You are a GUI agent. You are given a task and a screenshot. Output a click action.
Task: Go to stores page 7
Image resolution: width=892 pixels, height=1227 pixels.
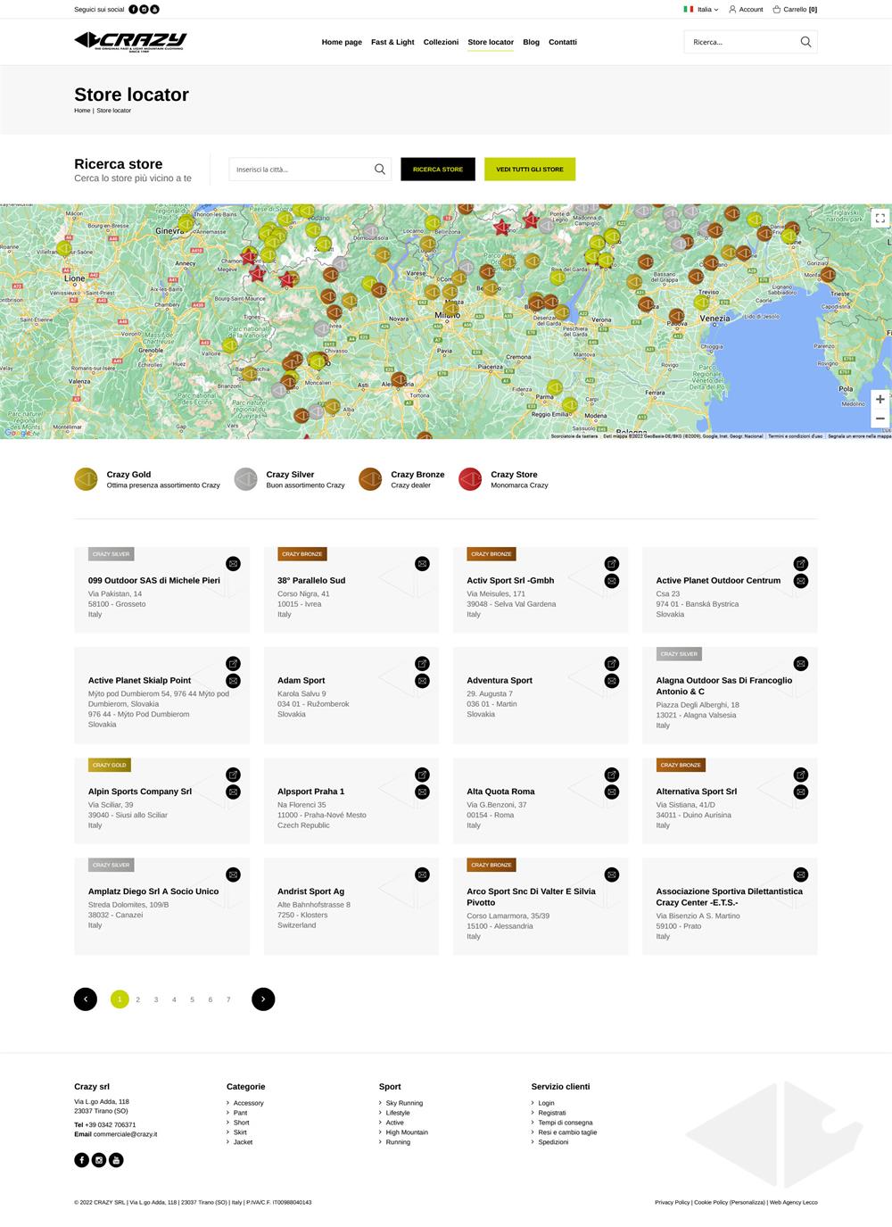tap(228, 999)
